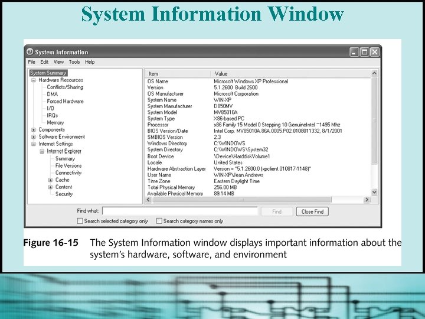Viewport: 425px width, 319px height.
Task: Click the Find button
Action: click(277, 211)
